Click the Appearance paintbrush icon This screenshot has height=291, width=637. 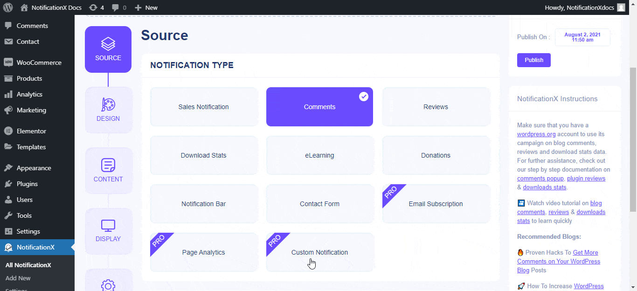(8, 168)
